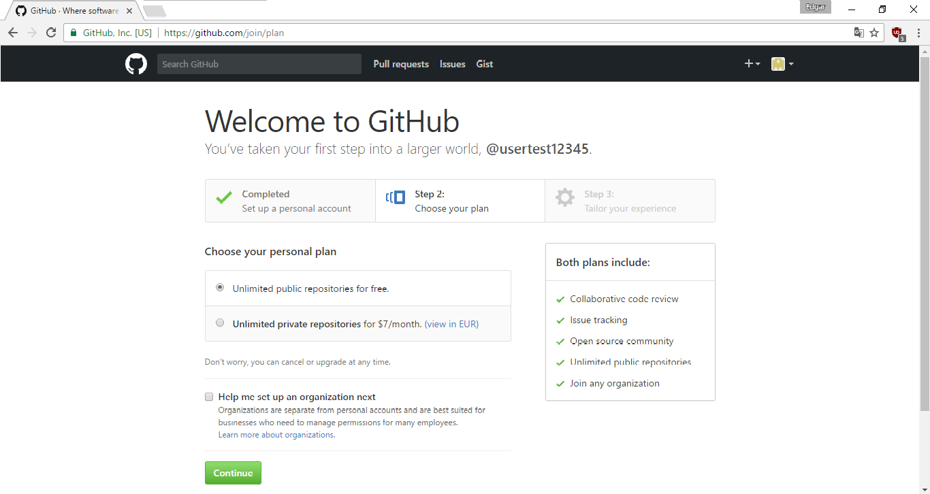The height and width of the screenshot is (494, 930).
Task: Click the translate page icon in address bar
Action: click(859, 32)
